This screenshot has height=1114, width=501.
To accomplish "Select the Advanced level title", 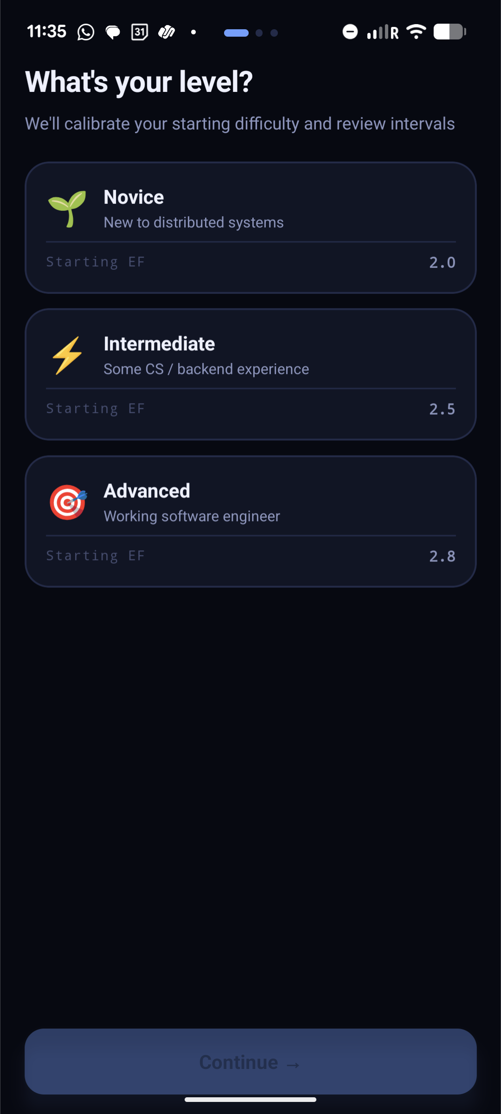I will pos(147,491).
